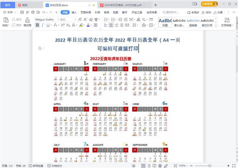Select the Start ribbon tab
The height and width of the screenshot is (168, 238).
point(65,13)
